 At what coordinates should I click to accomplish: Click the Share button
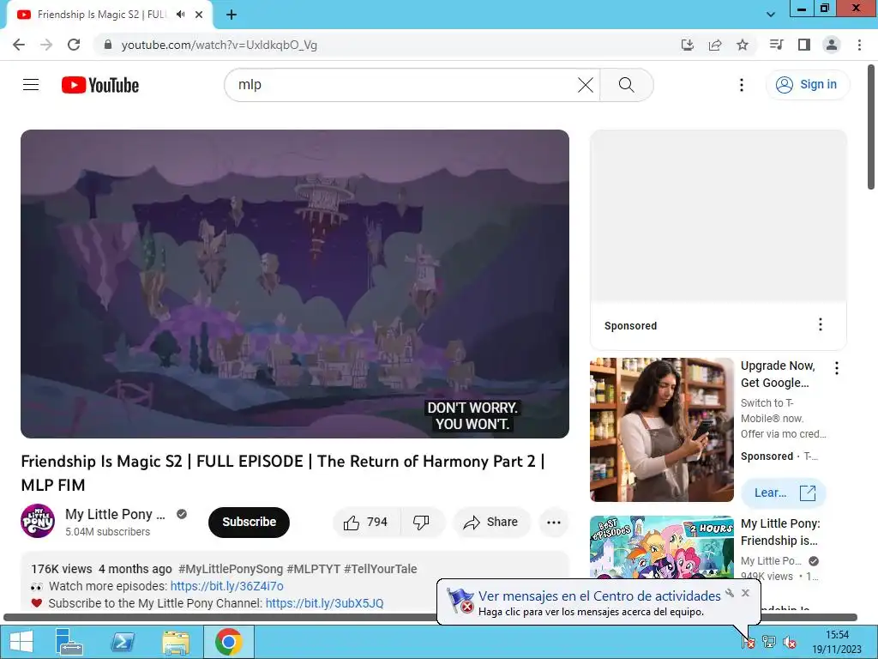click(x=491, y=523)
